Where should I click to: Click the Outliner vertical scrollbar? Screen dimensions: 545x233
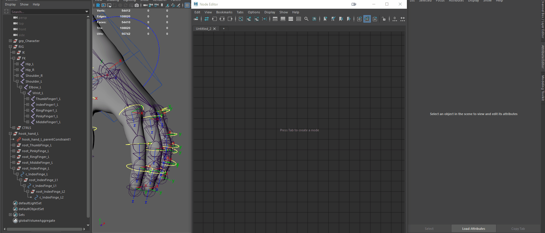click(88, 118)
